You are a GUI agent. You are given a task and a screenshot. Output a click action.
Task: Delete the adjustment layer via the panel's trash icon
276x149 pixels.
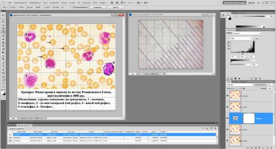260,79
